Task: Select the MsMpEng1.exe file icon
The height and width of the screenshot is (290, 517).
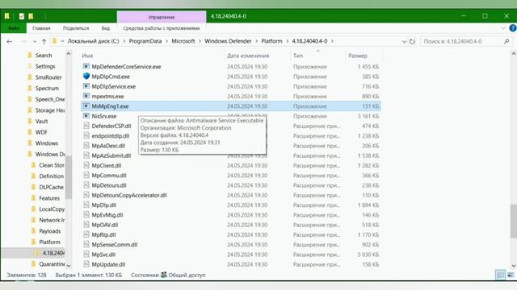Action: 86,106
